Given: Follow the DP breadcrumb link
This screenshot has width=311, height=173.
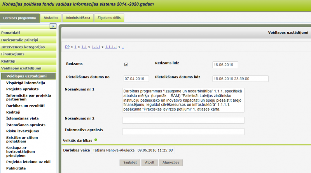Looking at the screenshot, I should click(x=67, y=47).
